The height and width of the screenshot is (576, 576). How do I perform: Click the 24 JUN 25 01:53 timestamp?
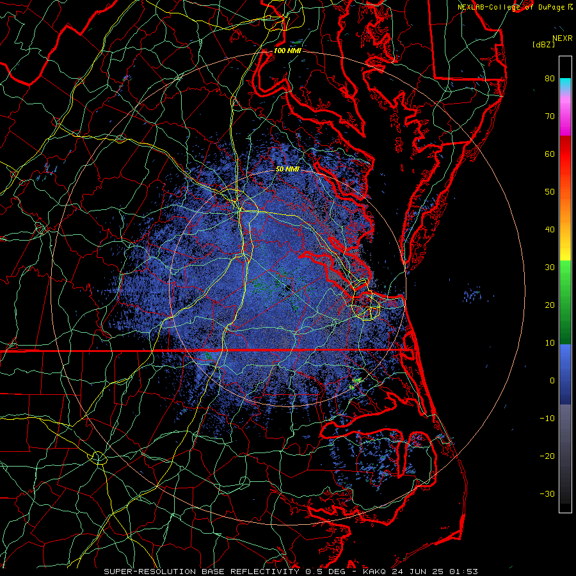click(435, 572)
